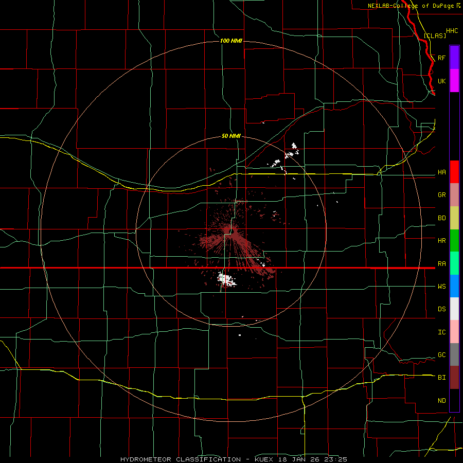
Task: Click the DS legend label
Action: coord(441,309)
